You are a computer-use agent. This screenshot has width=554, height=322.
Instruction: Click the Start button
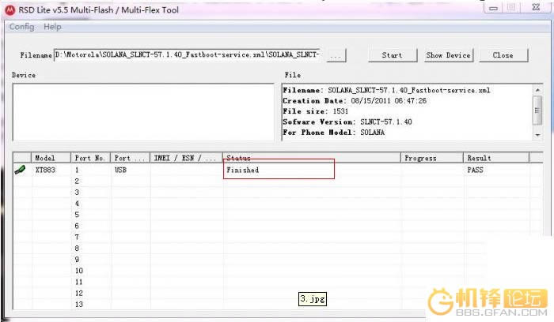[392, 55]
